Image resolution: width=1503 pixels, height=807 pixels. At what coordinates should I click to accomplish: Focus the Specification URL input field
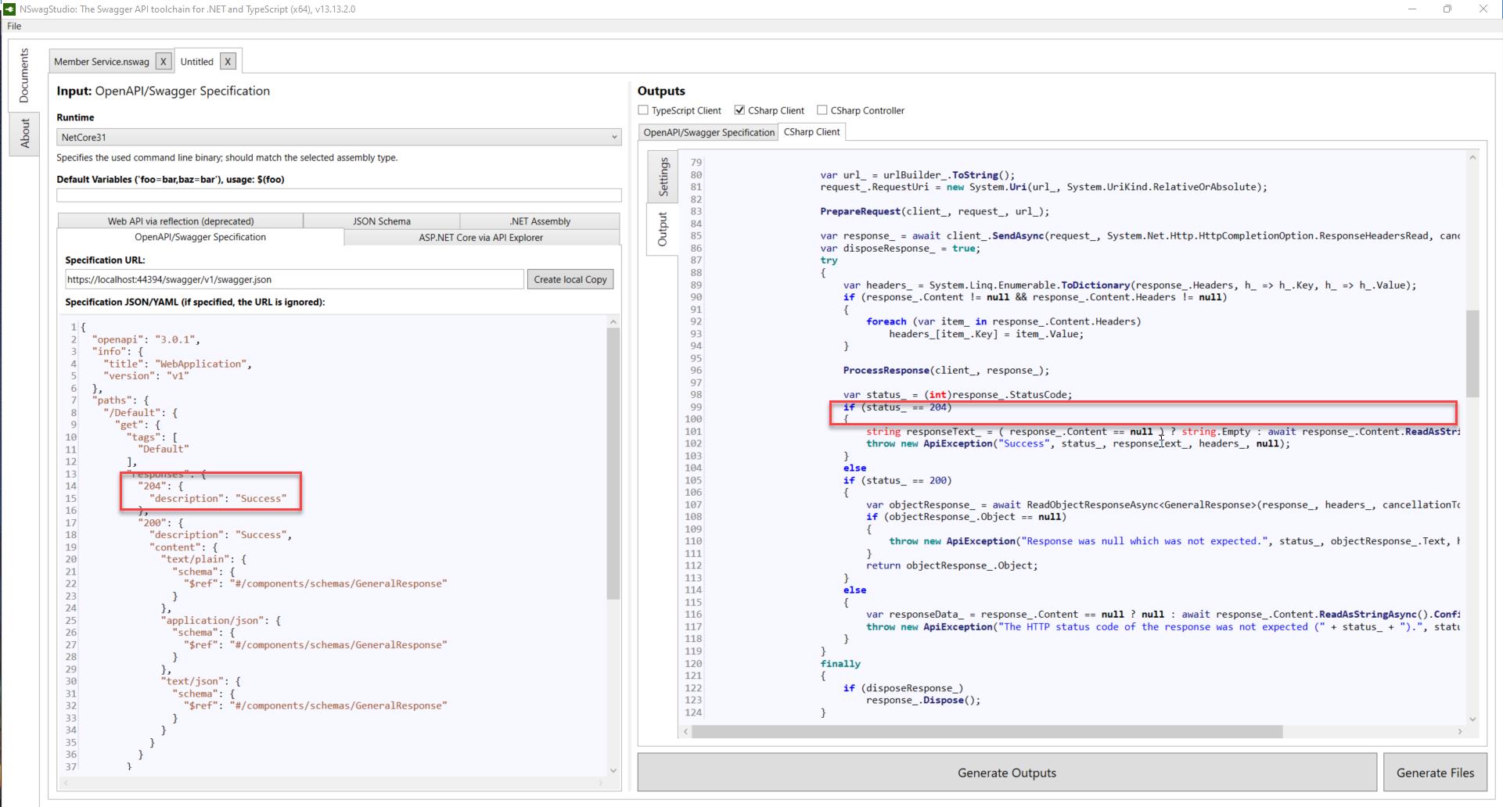click(294, 279)
